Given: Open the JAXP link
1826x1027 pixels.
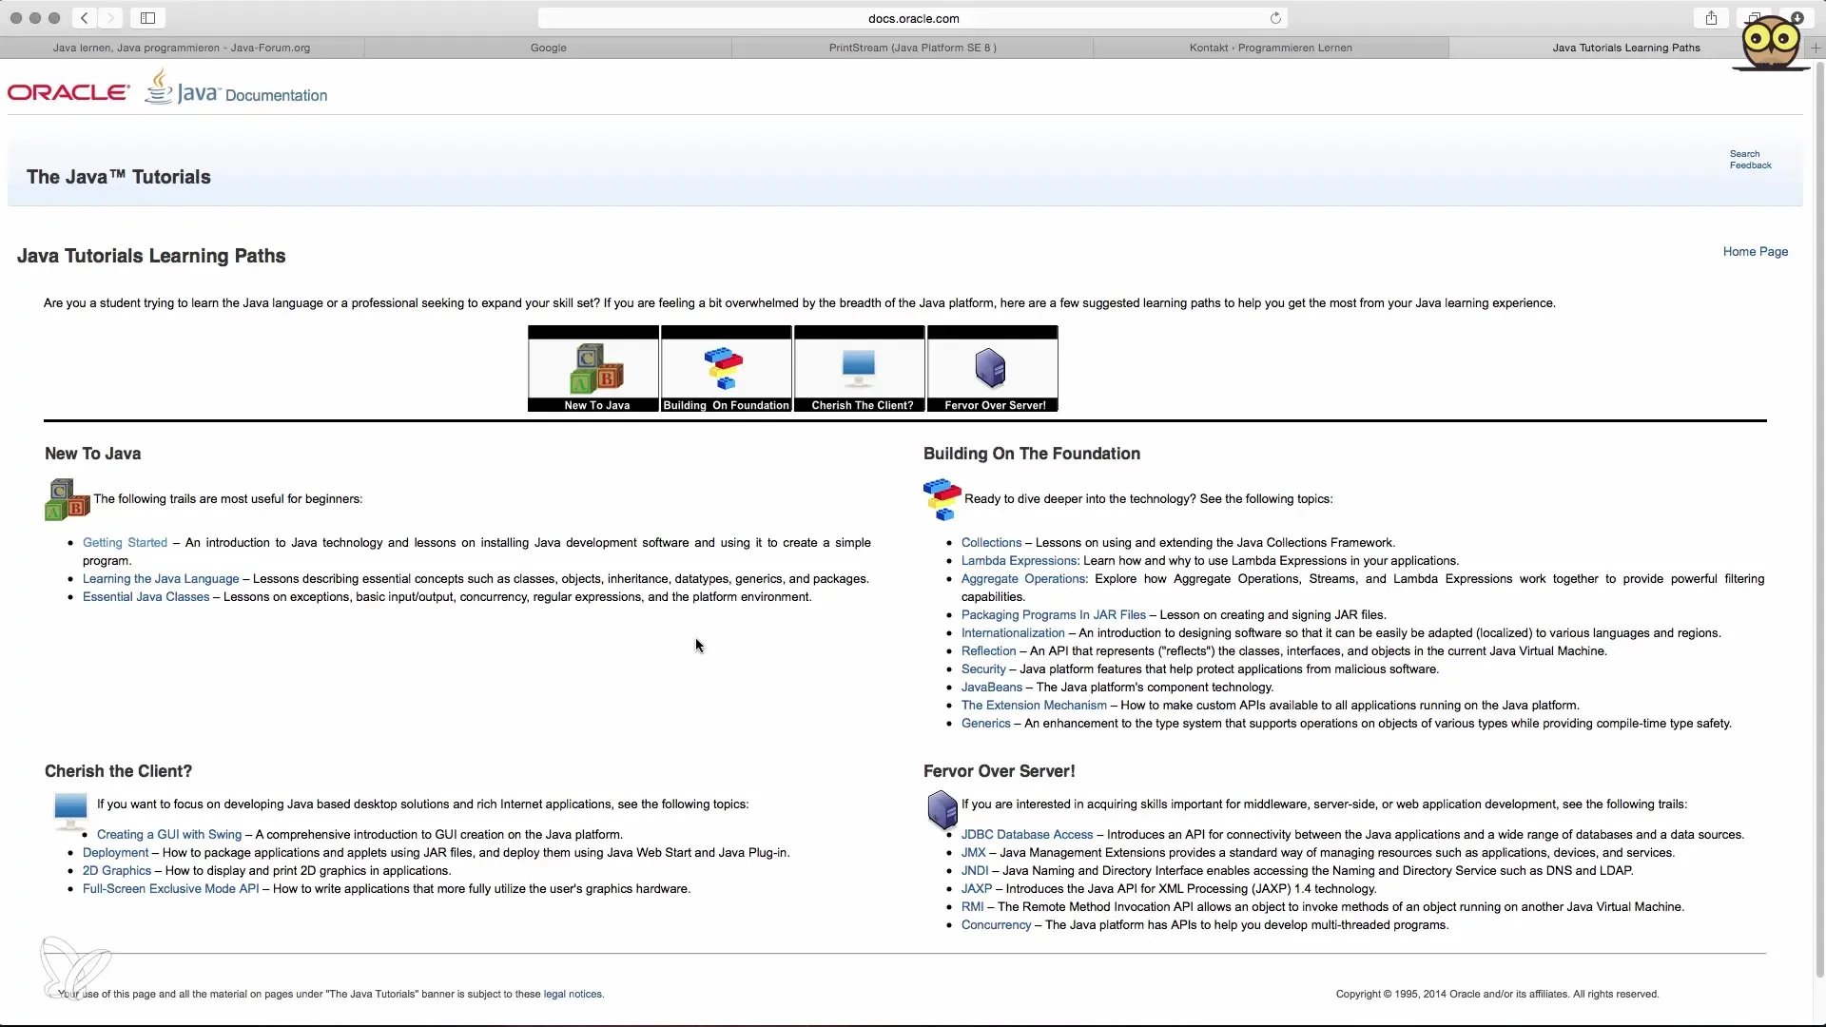Looking at the screenshot, I should [977, 889].
